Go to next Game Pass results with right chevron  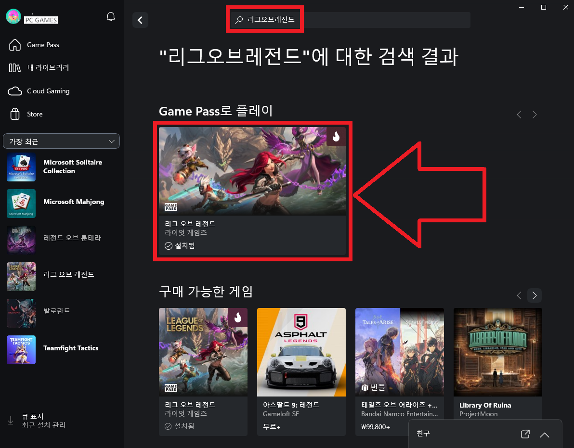pyautogui.click(x=535, y=115)
